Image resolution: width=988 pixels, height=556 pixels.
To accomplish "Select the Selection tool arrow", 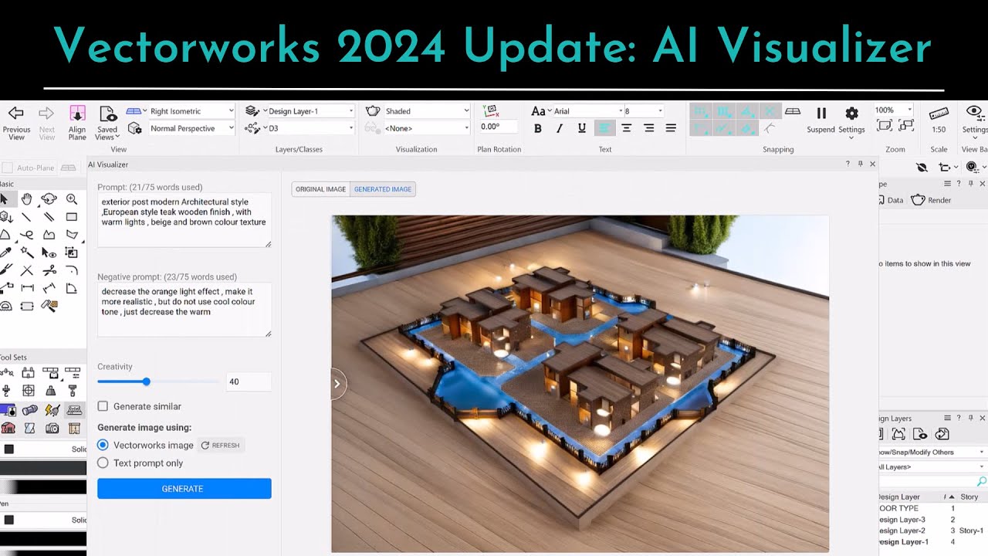I will point(5,199).
